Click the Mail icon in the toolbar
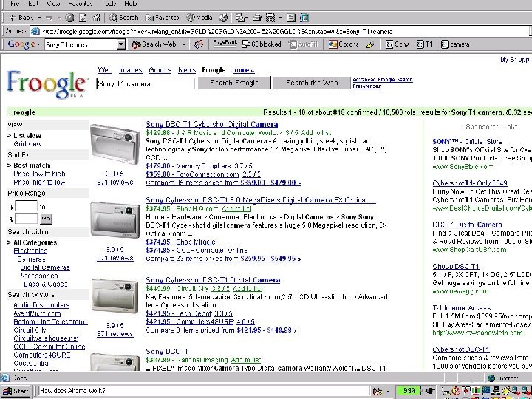 pos(239,17)
